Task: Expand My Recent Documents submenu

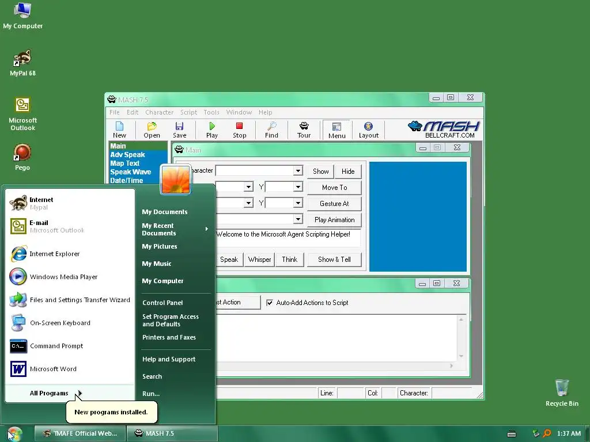Action: [175, 229]
